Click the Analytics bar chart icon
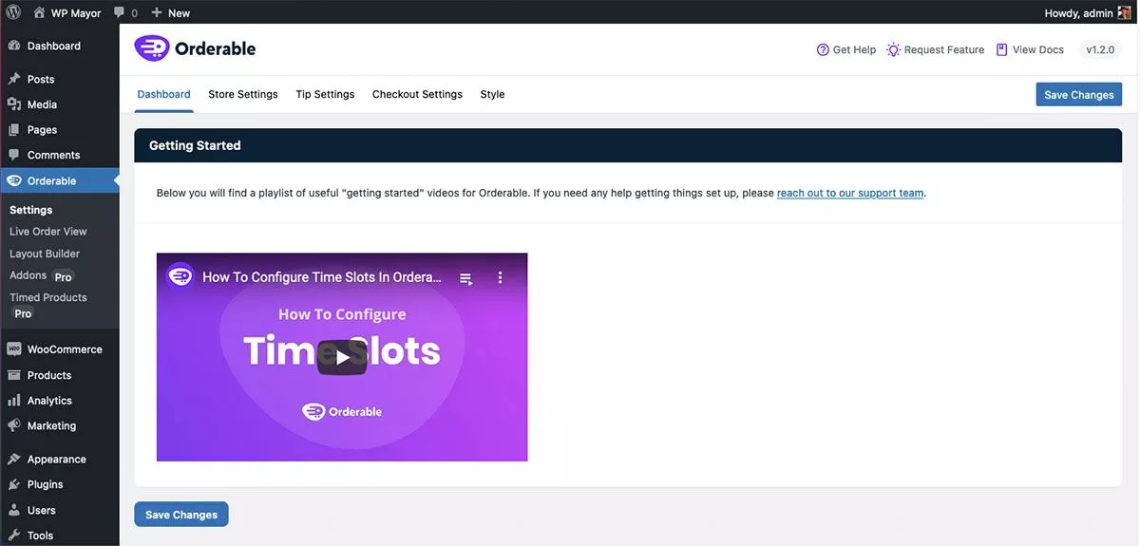Screen dimensions: 1140x546 pyautogui.click(x=14, y=400)
